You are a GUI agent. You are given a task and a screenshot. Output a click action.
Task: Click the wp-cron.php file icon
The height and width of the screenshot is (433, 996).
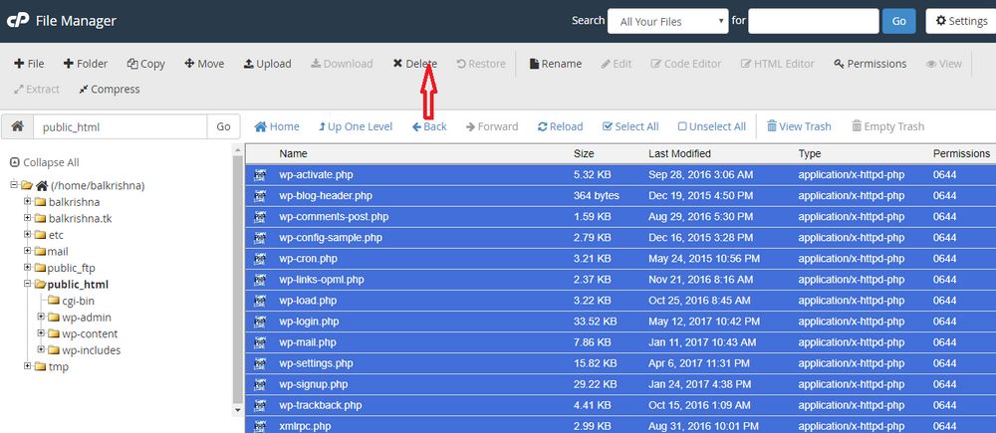(259, 259)
